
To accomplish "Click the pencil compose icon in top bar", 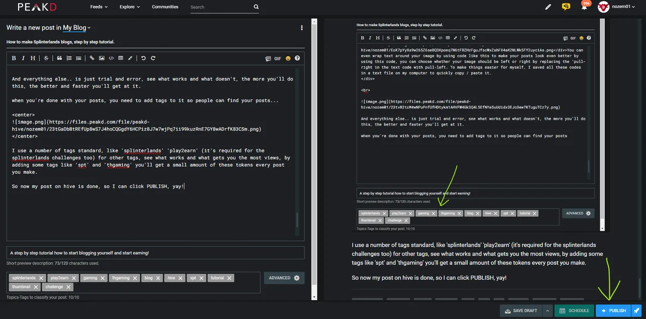I will [x=549, y=7].
